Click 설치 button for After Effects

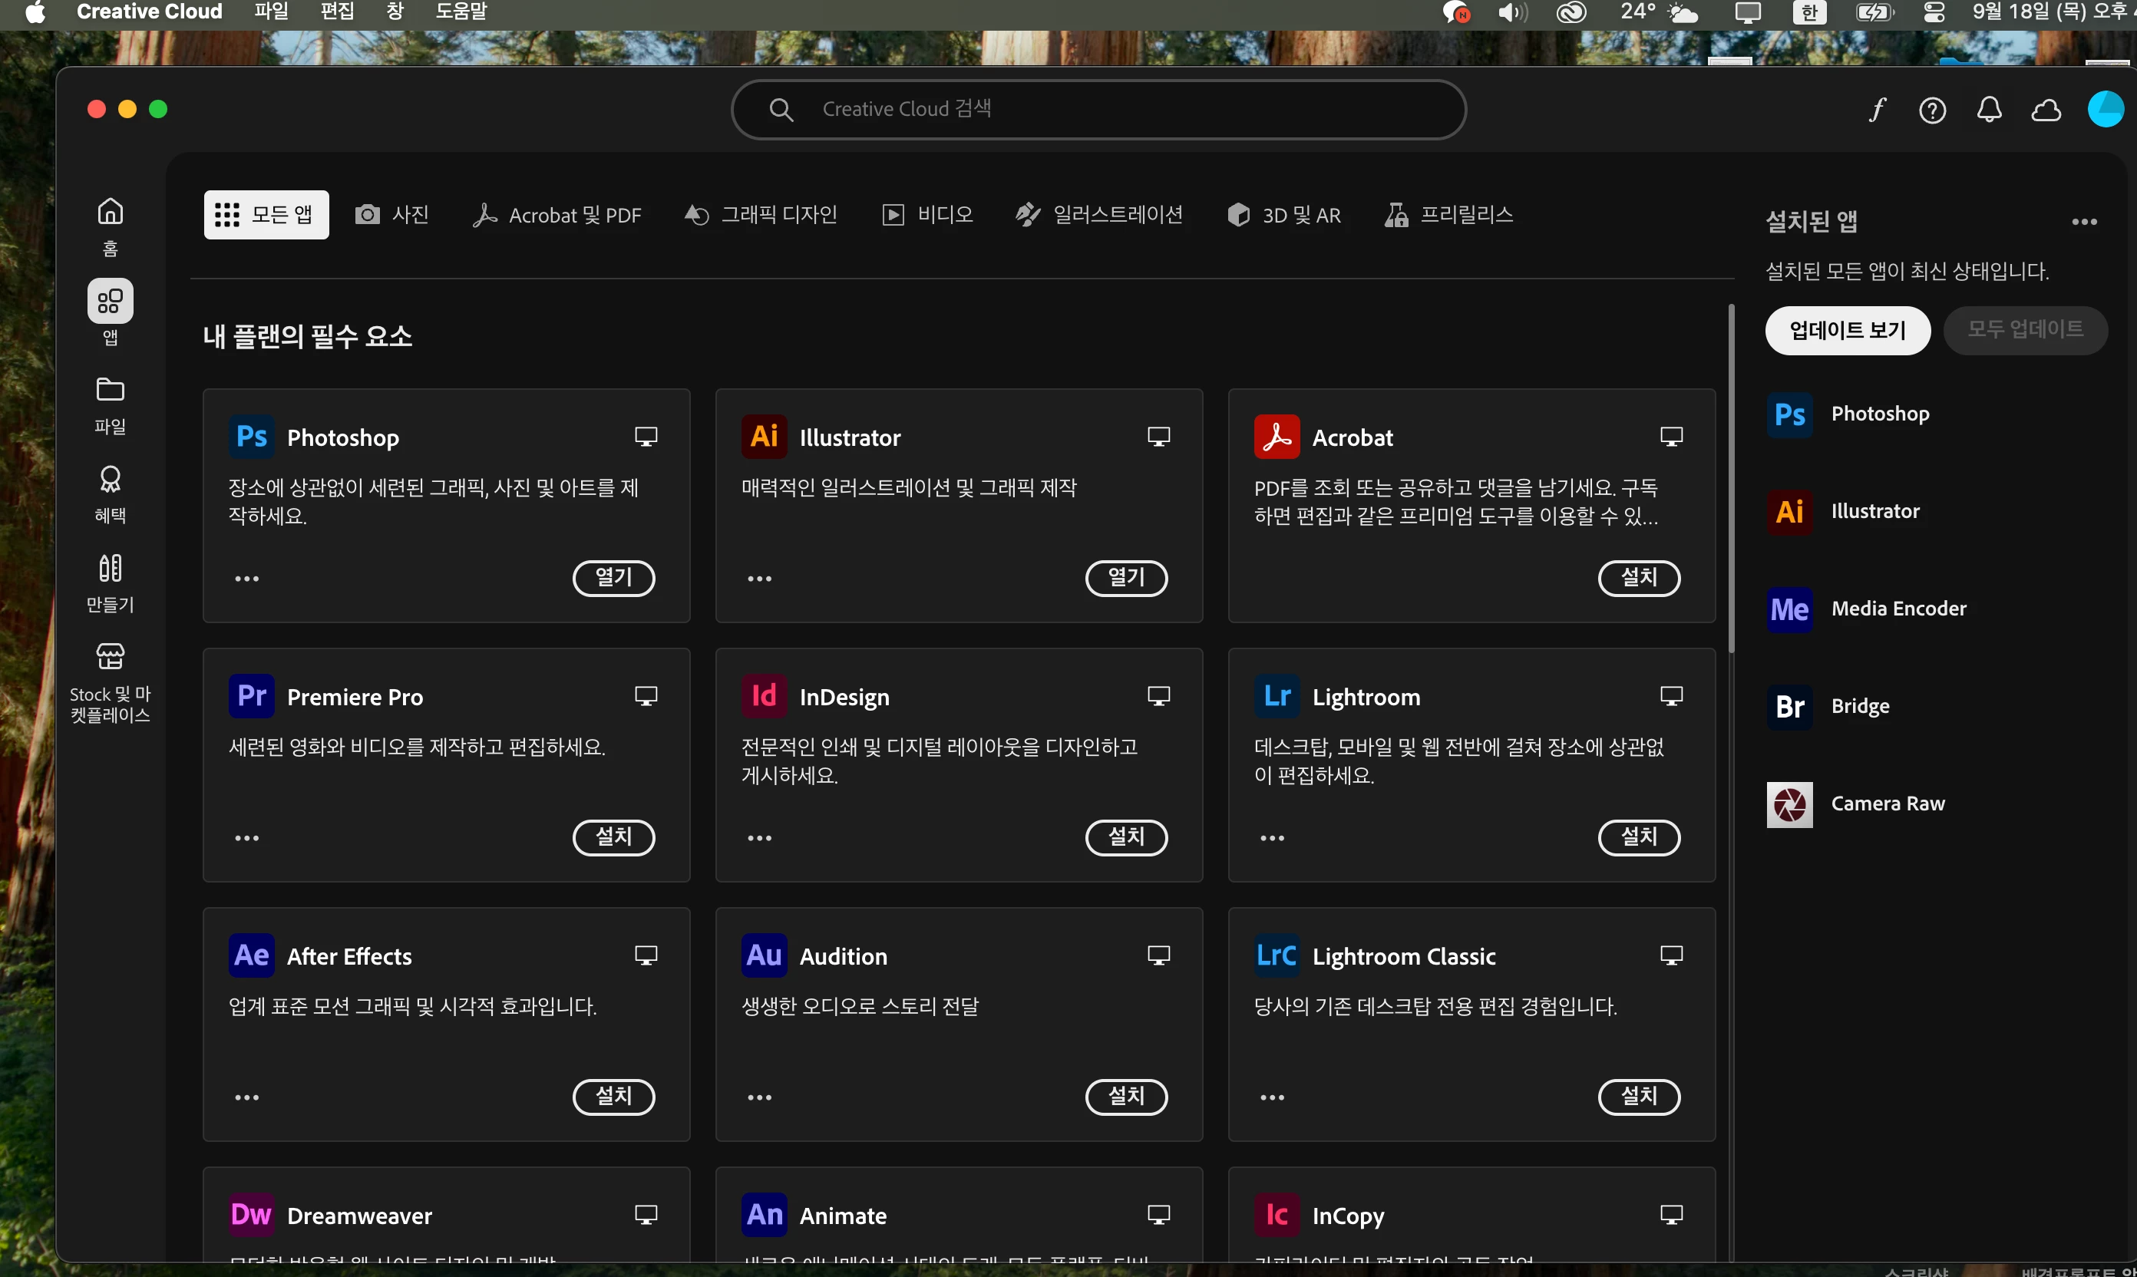tap(613, 1097)
